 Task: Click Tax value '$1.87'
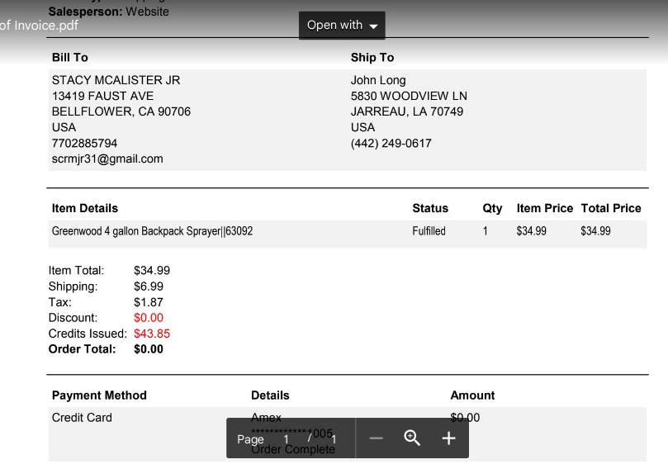coord(149,302)
